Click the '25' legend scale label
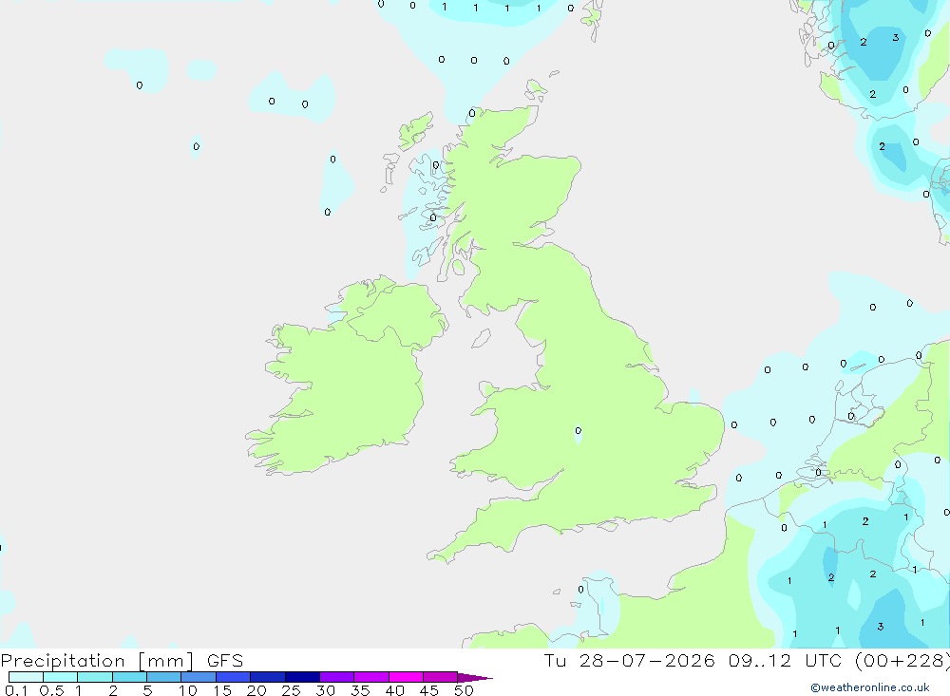Screen dimensions: 950x696 292,690
